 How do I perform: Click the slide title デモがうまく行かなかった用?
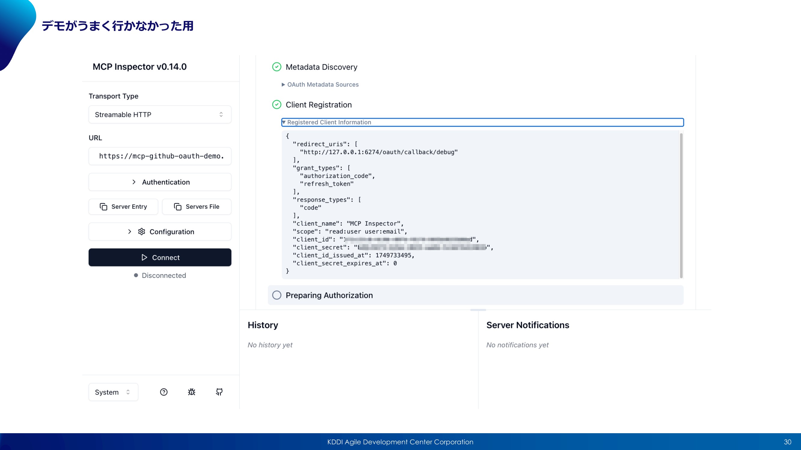[118, 26]
